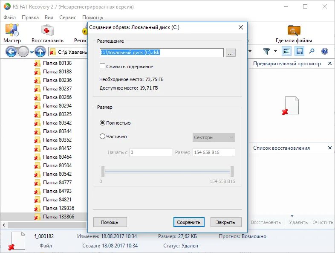Close the Предварительный просмотр panel
This screenshot has width=335, height=253.
330,63
